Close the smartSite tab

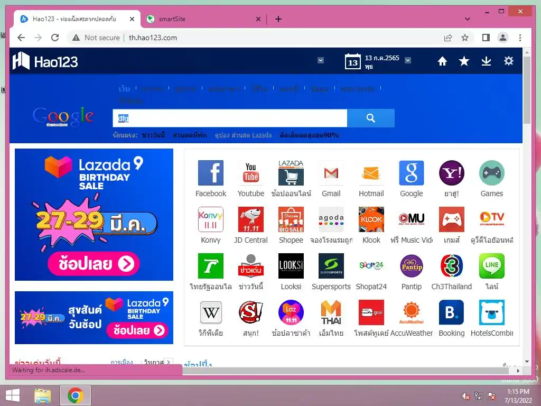(x=258, y=19)
